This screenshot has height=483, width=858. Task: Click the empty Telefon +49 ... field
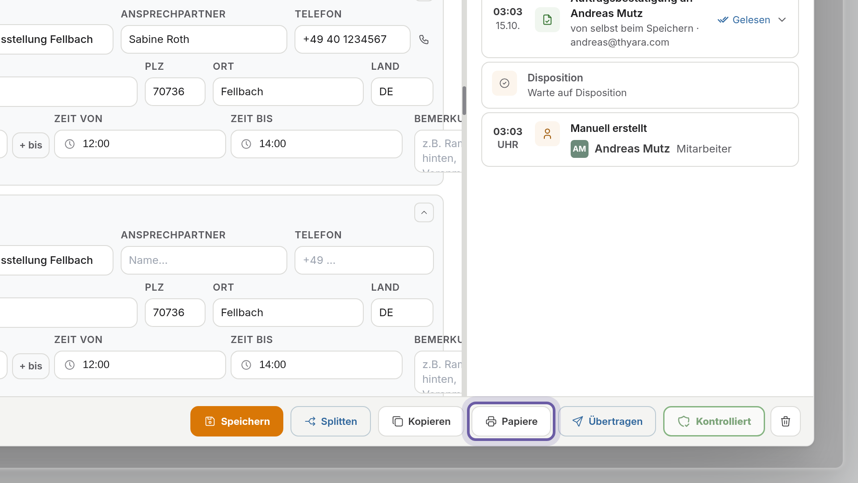click(364, 260)
